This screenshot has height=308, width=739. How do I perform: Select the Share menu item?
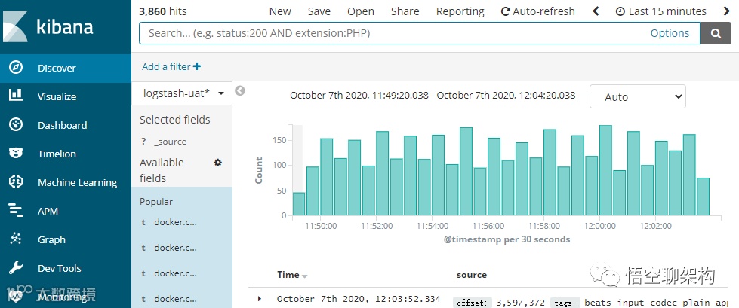(x=405, y=11)
